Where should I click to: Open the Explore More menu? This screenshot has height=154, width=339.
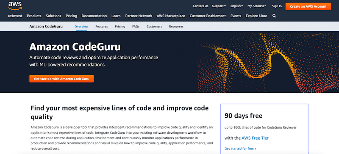click(x=256, y=16)
